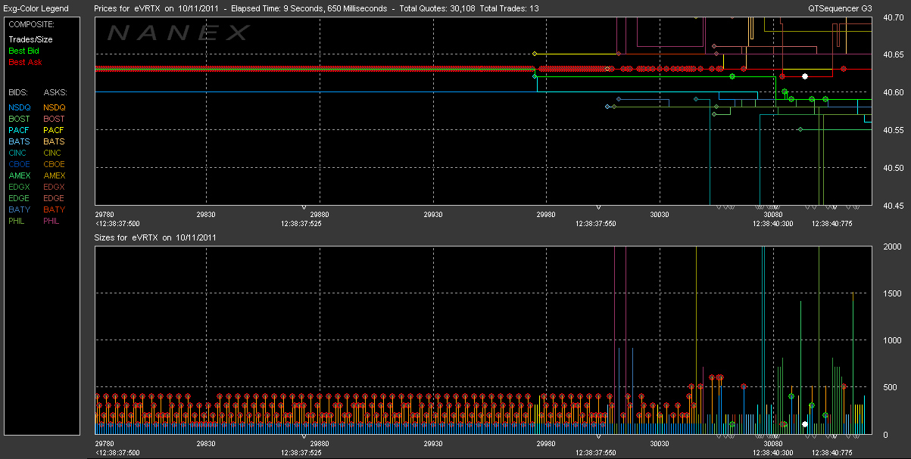Click the 2000 size axis label

(892, 247)
